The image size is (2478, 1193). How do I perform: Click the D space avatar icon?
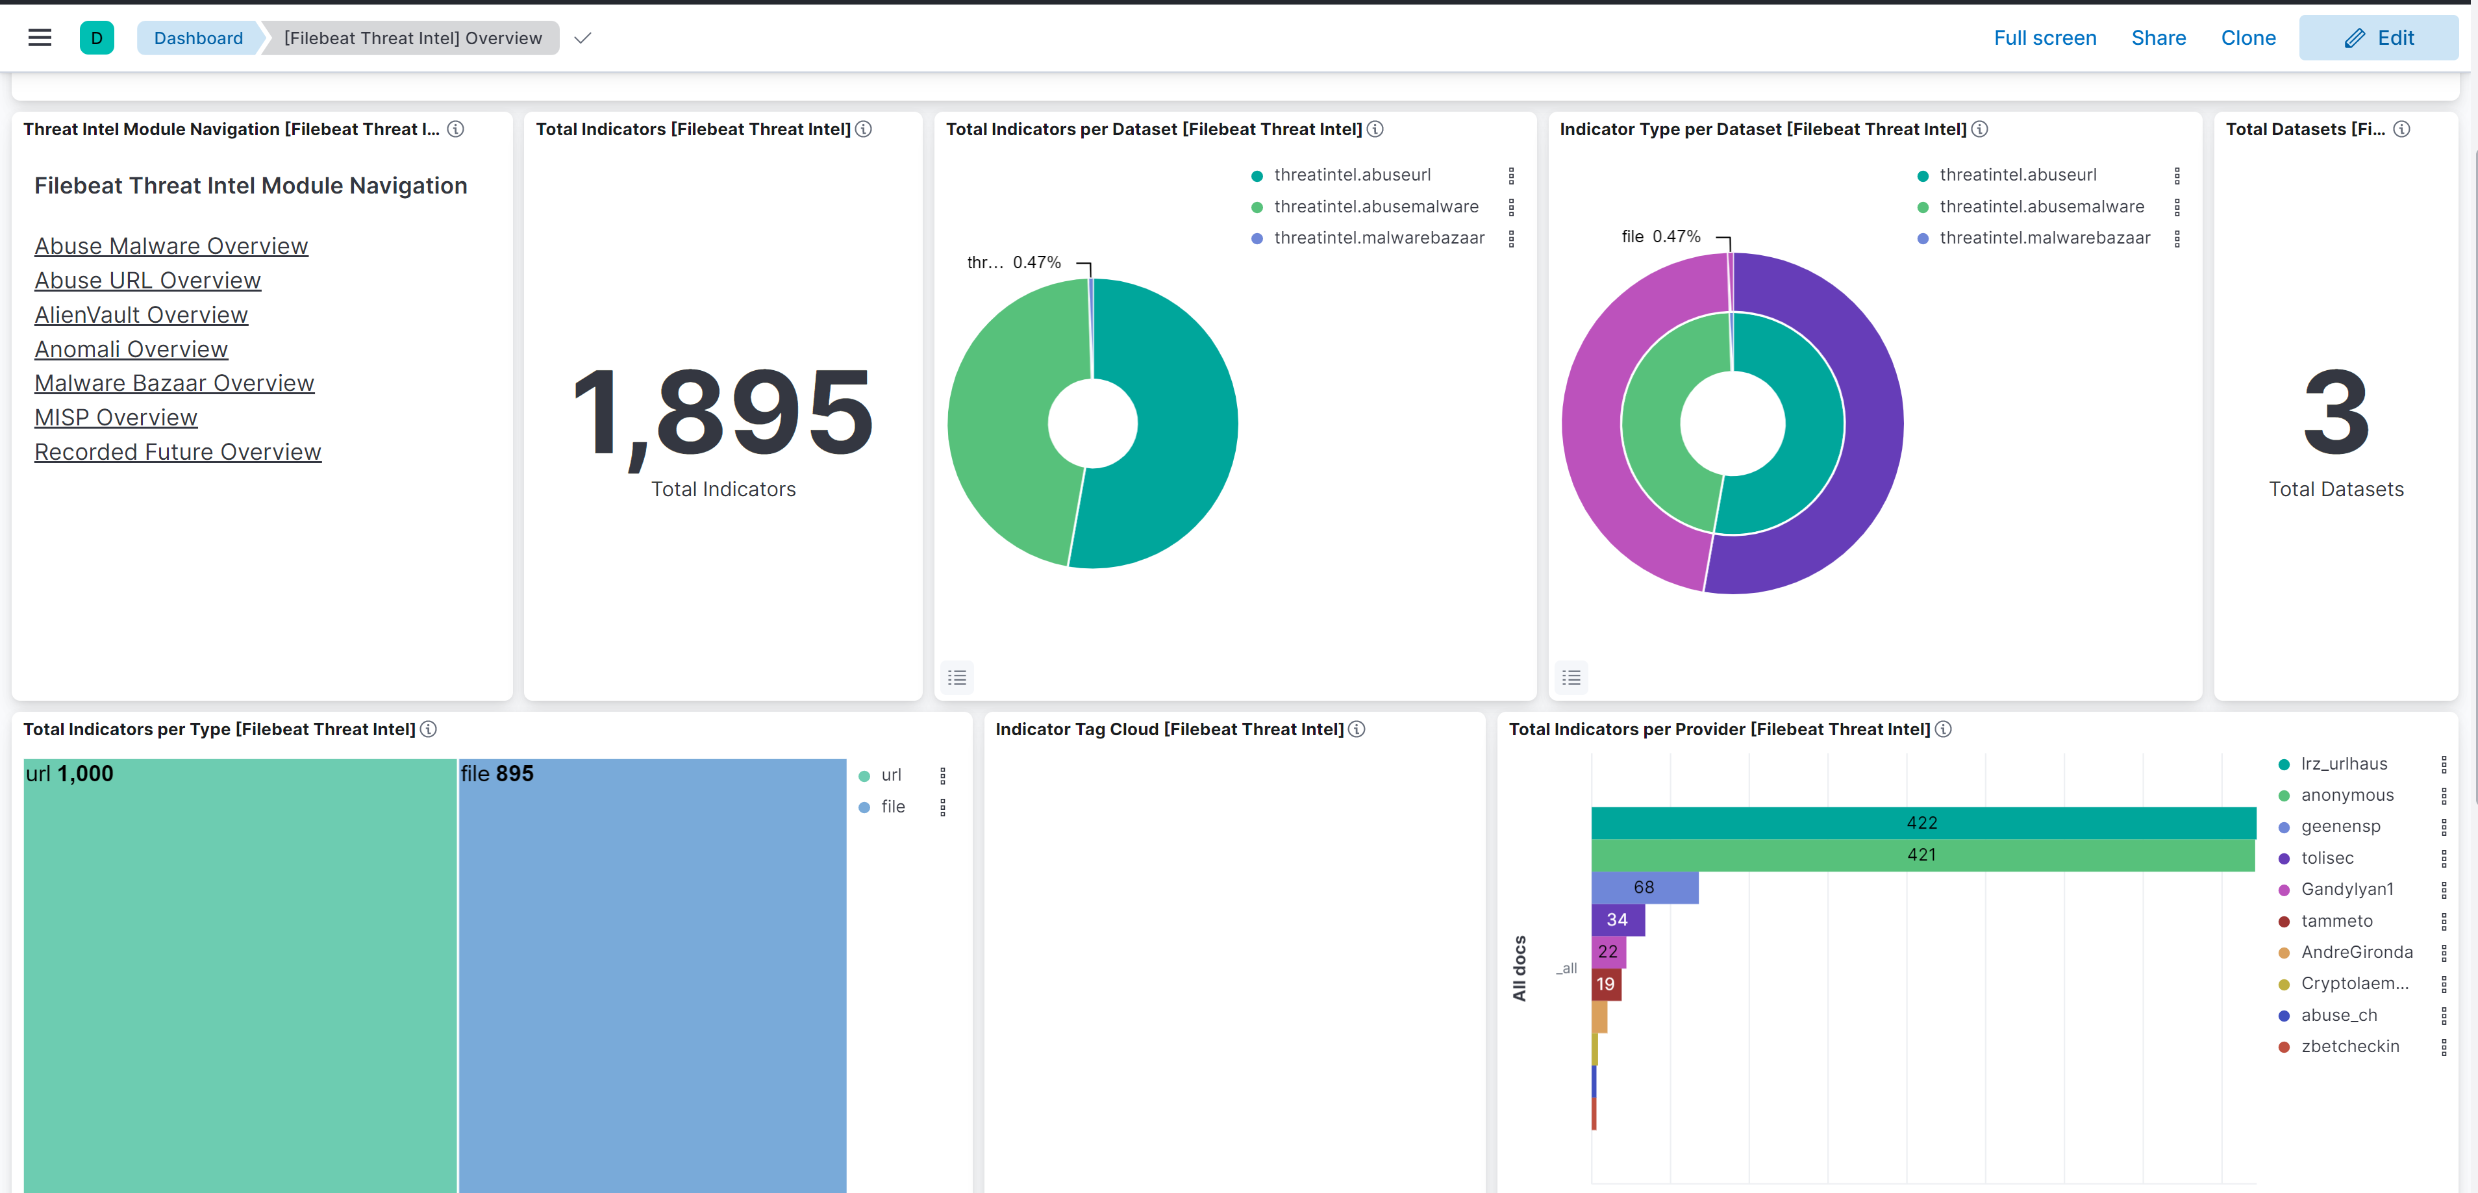click(96, 38)
